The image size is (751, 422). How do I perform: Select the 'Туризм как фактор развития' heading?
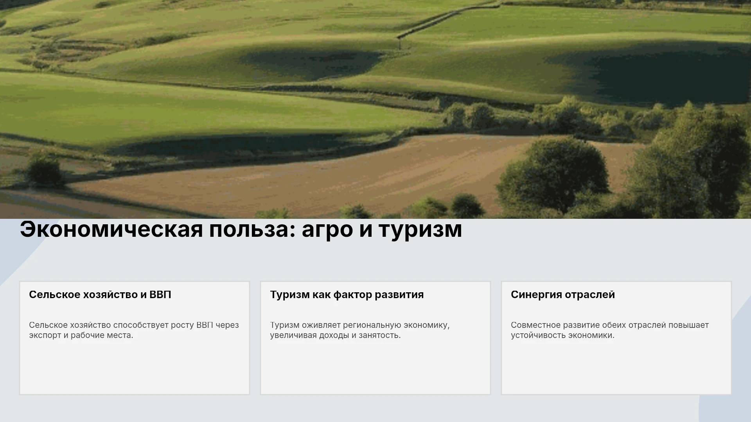(347, 295)
